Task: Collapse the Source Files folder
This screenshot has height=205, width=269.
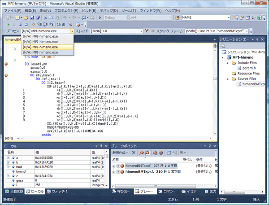Action: [228, 79]
